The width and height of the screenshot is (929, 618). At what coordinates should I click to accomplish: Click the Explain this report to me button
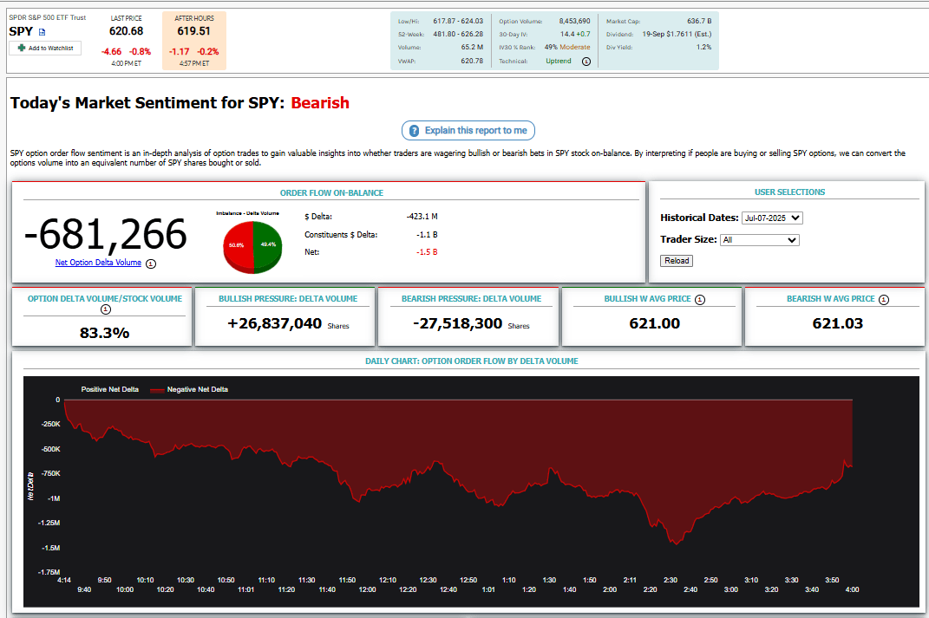point(468,130)
